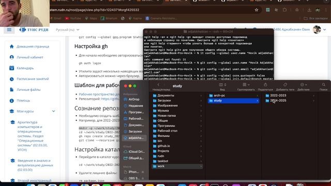Open the Русский (ru) language dropdown
The height and width of the screenshot is (186, 331).
coord(68,30)
